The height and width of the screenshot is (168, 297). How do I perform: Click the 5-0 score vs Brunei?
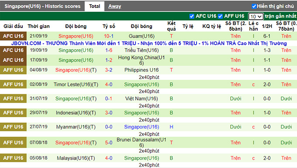click(109, 143)
